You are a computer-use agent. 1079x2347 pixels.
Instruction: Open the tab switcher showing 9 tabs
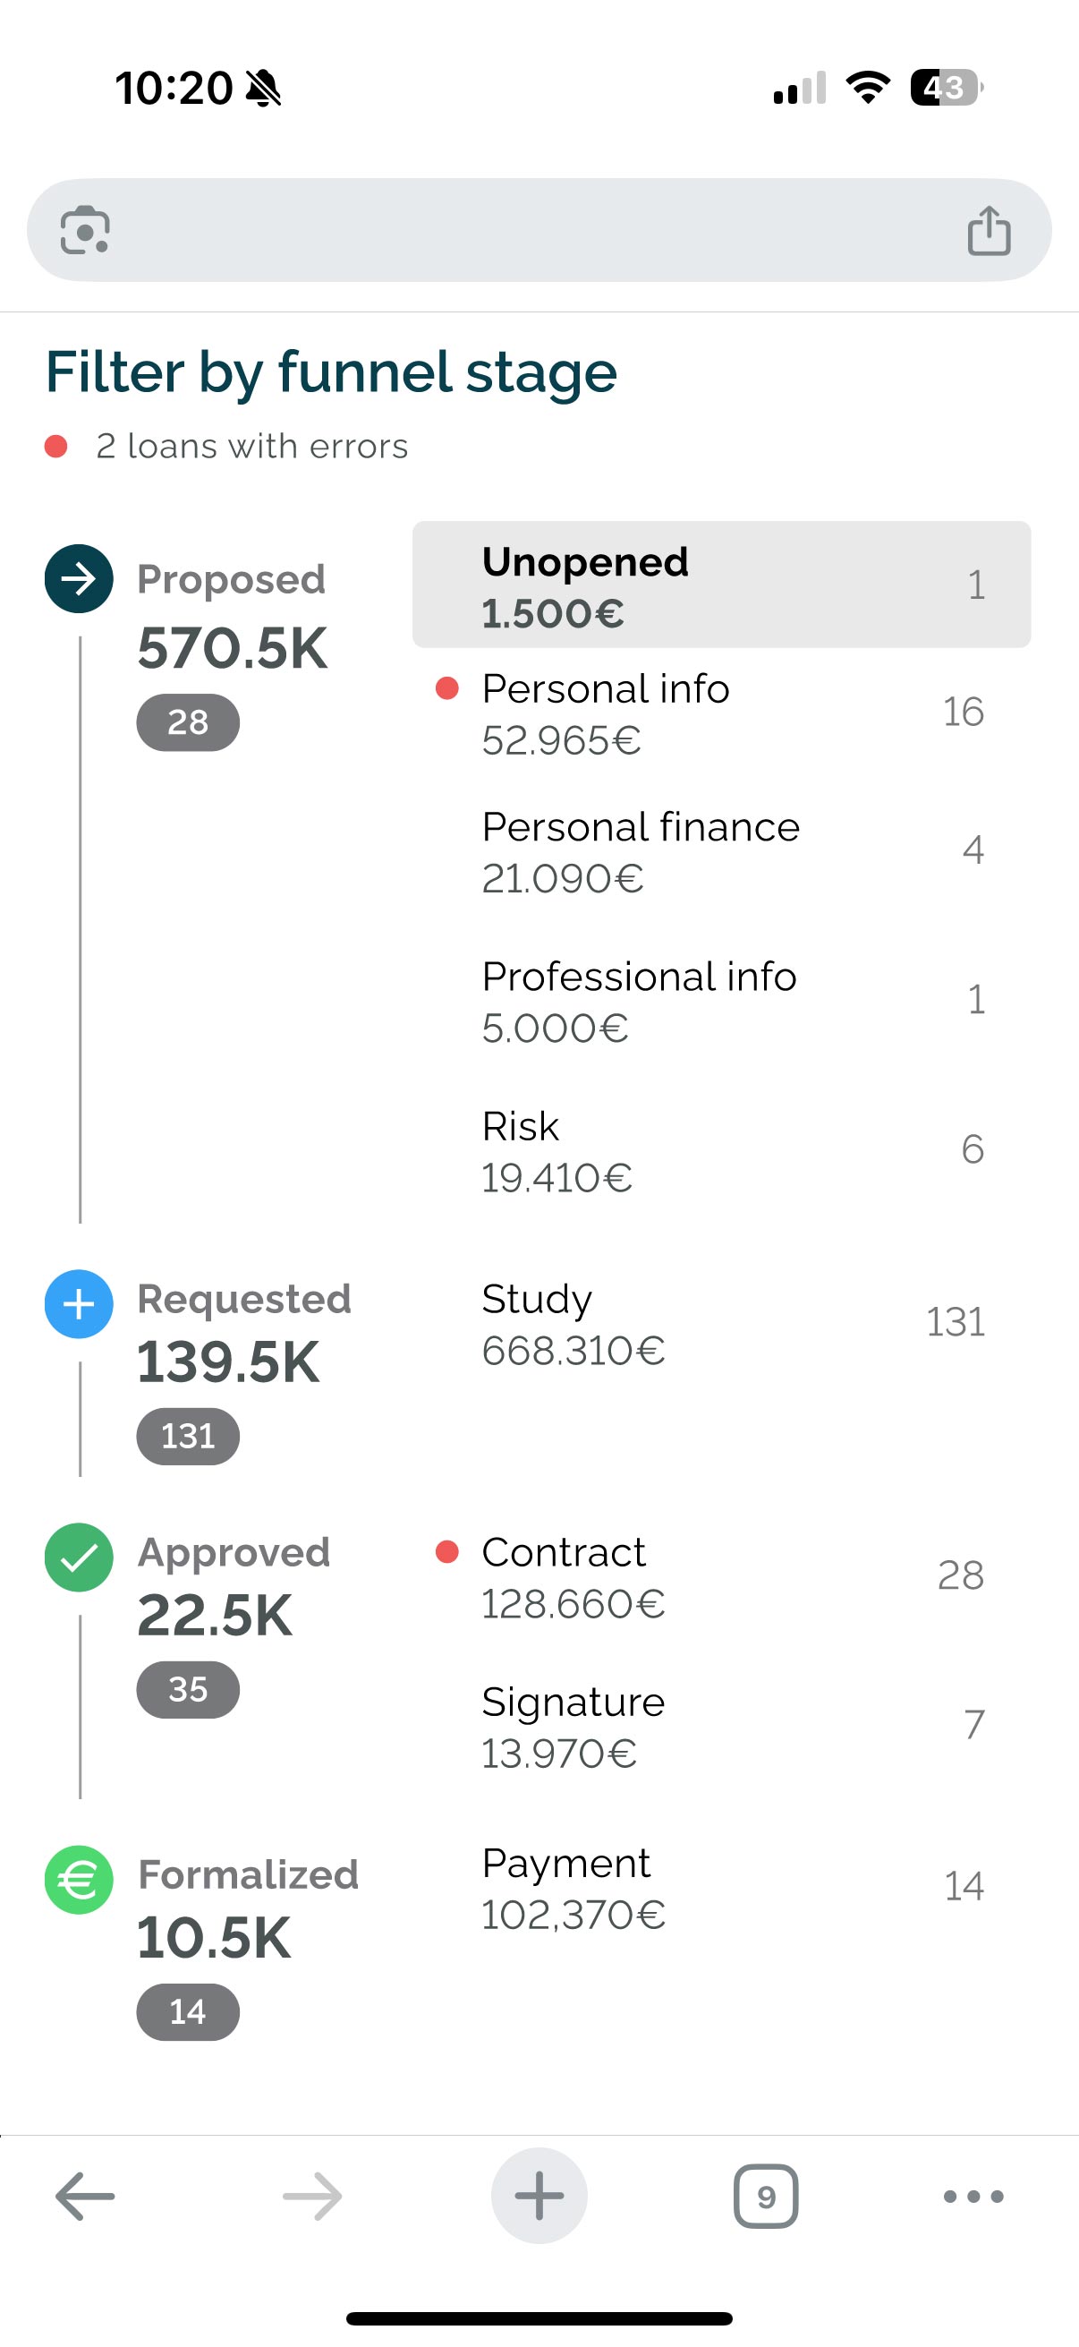[766, 2196]
